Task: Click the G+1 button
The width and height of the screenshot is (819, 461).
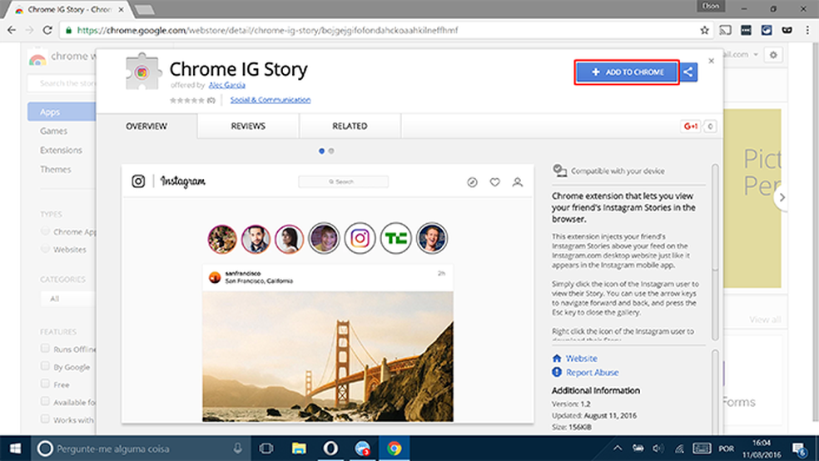Action: point(691,126)
